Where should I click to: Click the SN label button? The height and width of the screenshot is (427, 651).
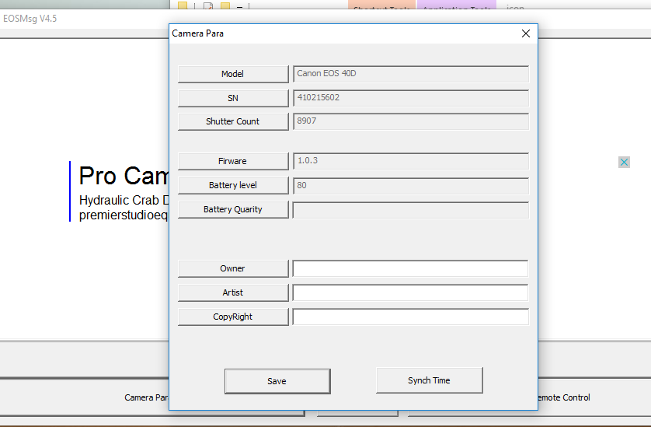click(x=233, y=98)
